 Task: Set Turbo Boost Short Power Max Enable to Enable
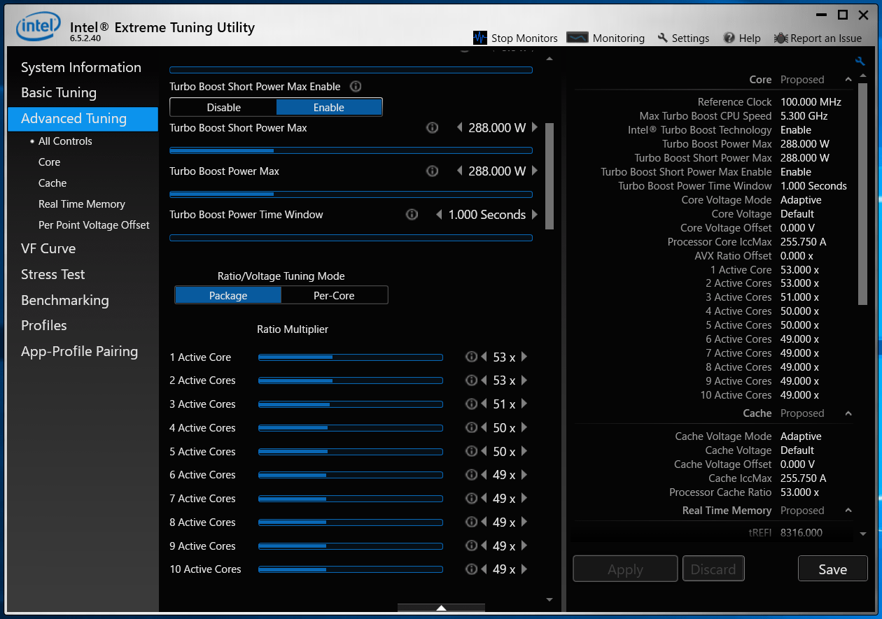[x=329, y=107]
